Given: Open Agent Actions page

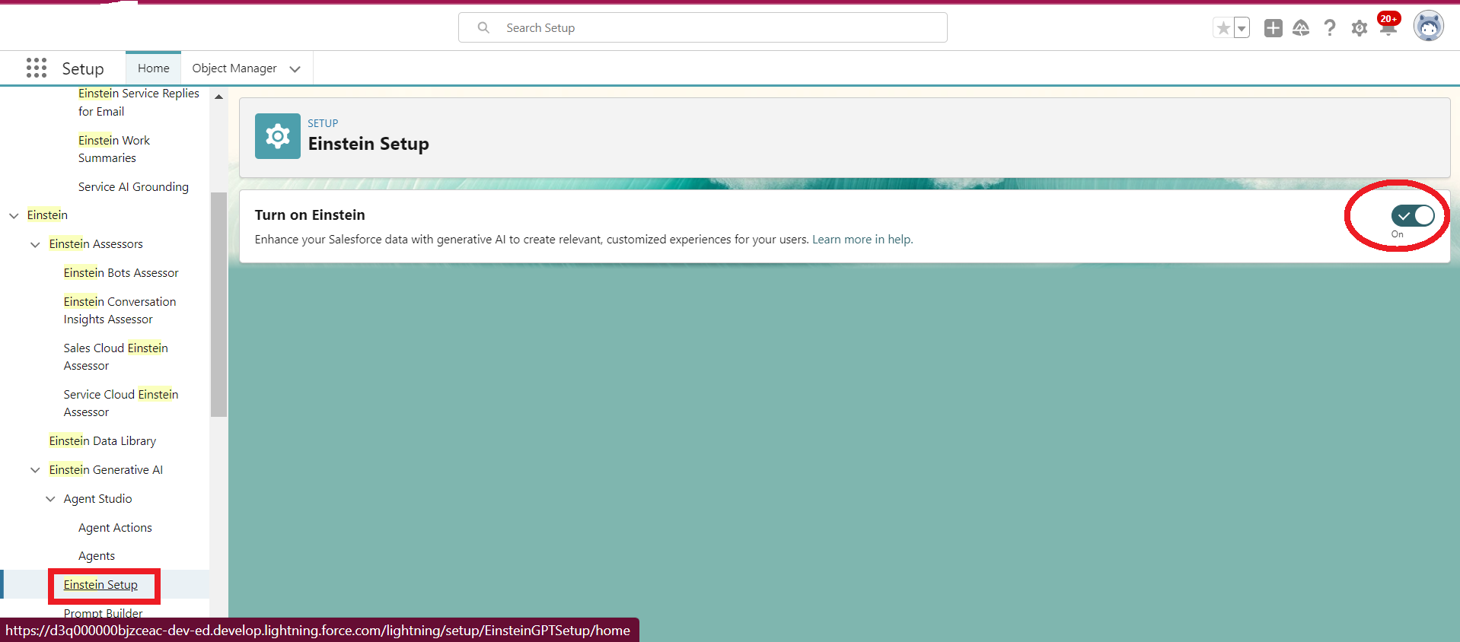Looking at the screenshot, I should 115,527.
